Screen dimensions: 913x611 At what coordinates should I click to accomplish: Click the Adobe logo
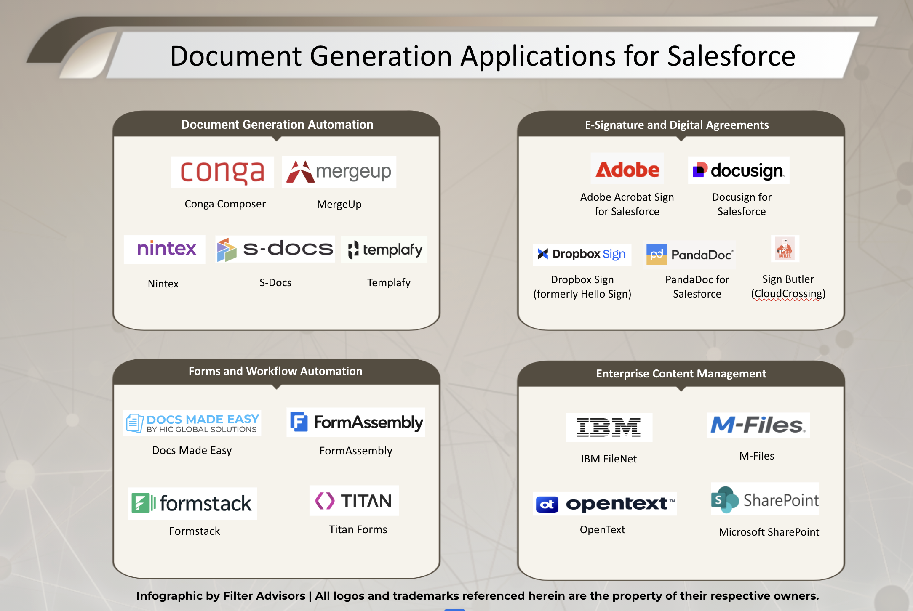pyautogui.click(x=627, y=169)
